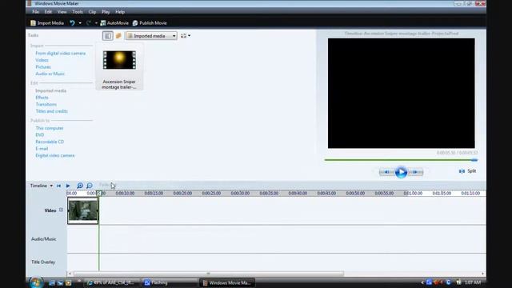Click the Imported media edit link
The height and width of the screenshot is (288, 512).
click(50, 90)
